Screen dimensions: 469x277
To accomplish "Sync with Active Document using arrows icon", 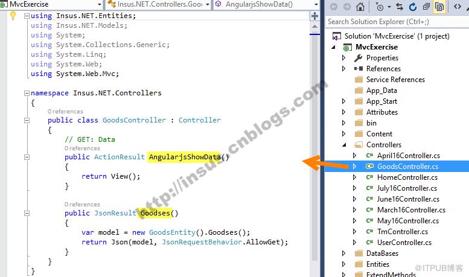I will [x=400, y=7].
